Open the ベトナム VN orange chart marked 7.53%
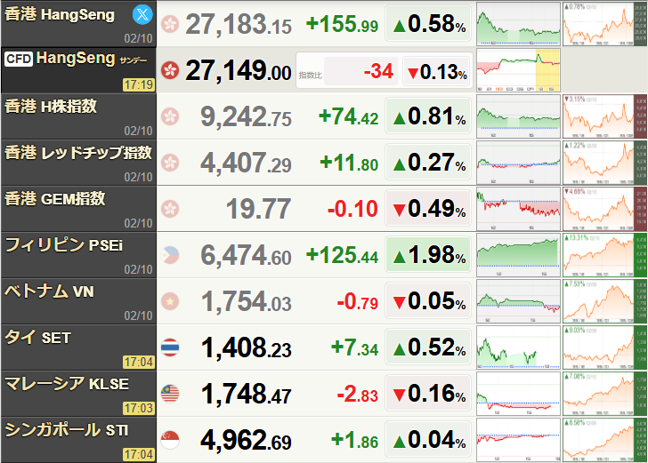The height and width of the screenshot is (463, 648). pos(605,301)
